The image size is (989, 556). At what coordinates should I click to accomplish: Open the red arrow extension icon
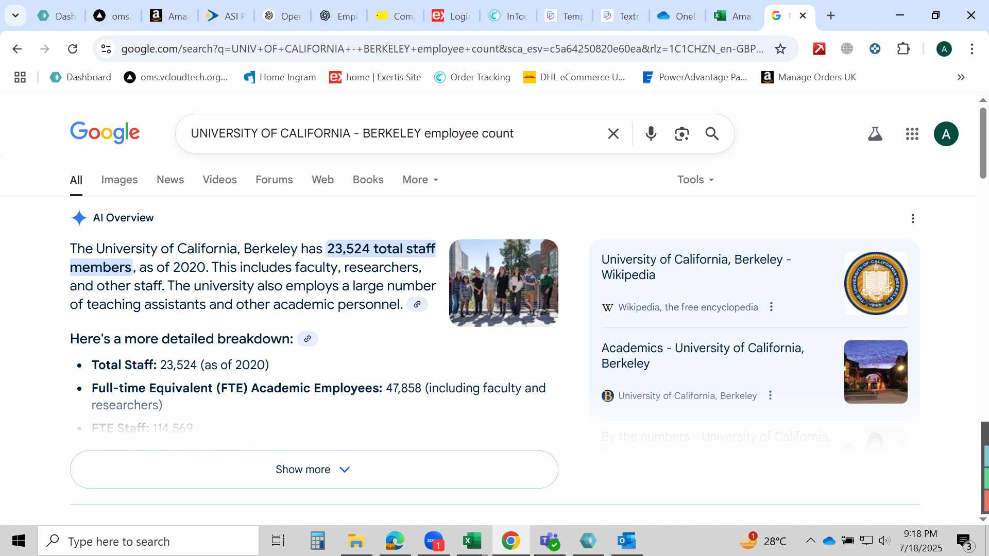click(819, 49)
